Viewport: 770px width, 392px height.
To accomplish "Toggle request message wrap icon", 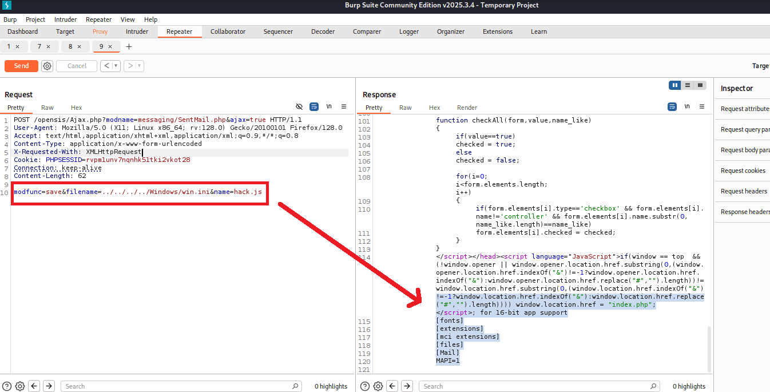I will (313, 106).
